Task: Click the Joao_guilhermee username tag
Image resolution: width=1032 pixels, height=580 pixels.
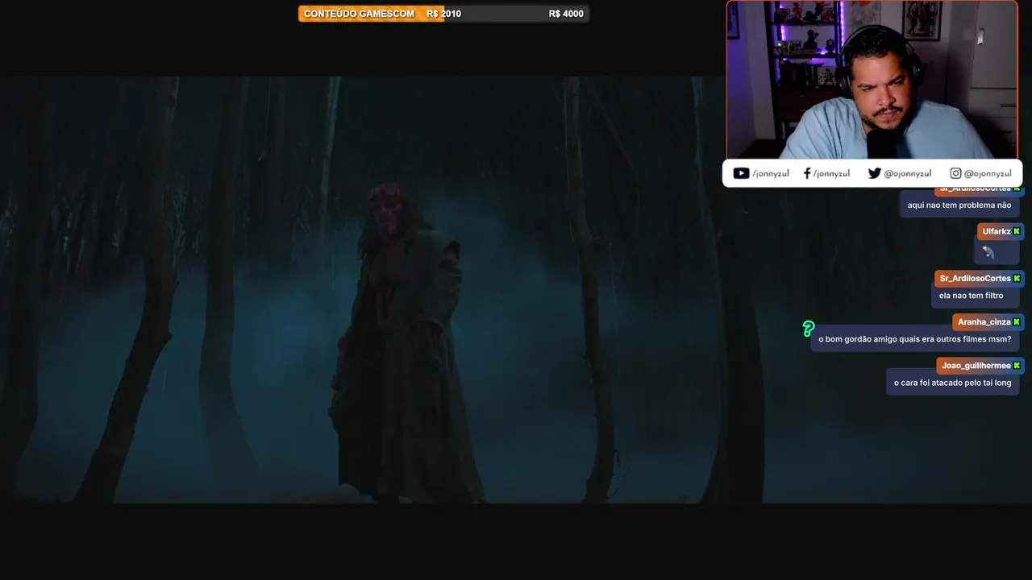Action: click(980, 365)
